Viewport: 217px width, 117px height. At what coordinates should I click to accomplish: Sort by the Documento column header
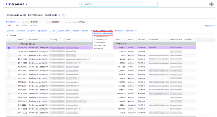34,40
